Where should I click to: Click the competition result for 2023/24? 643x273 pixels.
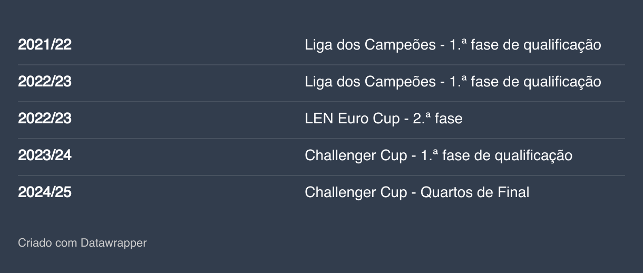438,155
